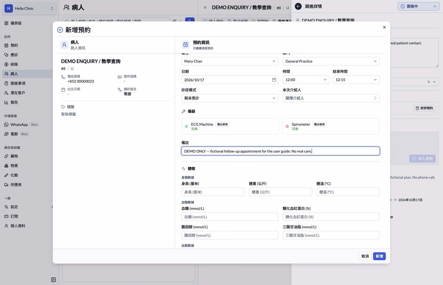The width and height of the screenshot is (443, 285).
Task: Click the 血糖 (mmol/L) input field
Action: pyautogui.click(x=230, y=217)
